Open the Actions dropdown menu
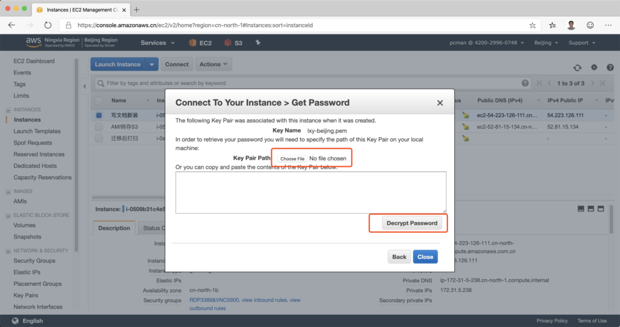Image resolution: width=620 pixels, height=327 pixels. point(214,64)
